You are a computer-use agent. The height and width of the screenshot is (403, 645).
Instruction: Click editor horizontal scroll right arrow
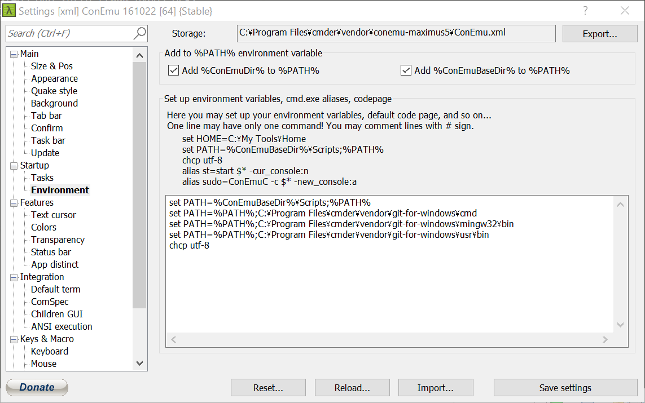click(x=605, y=339)
